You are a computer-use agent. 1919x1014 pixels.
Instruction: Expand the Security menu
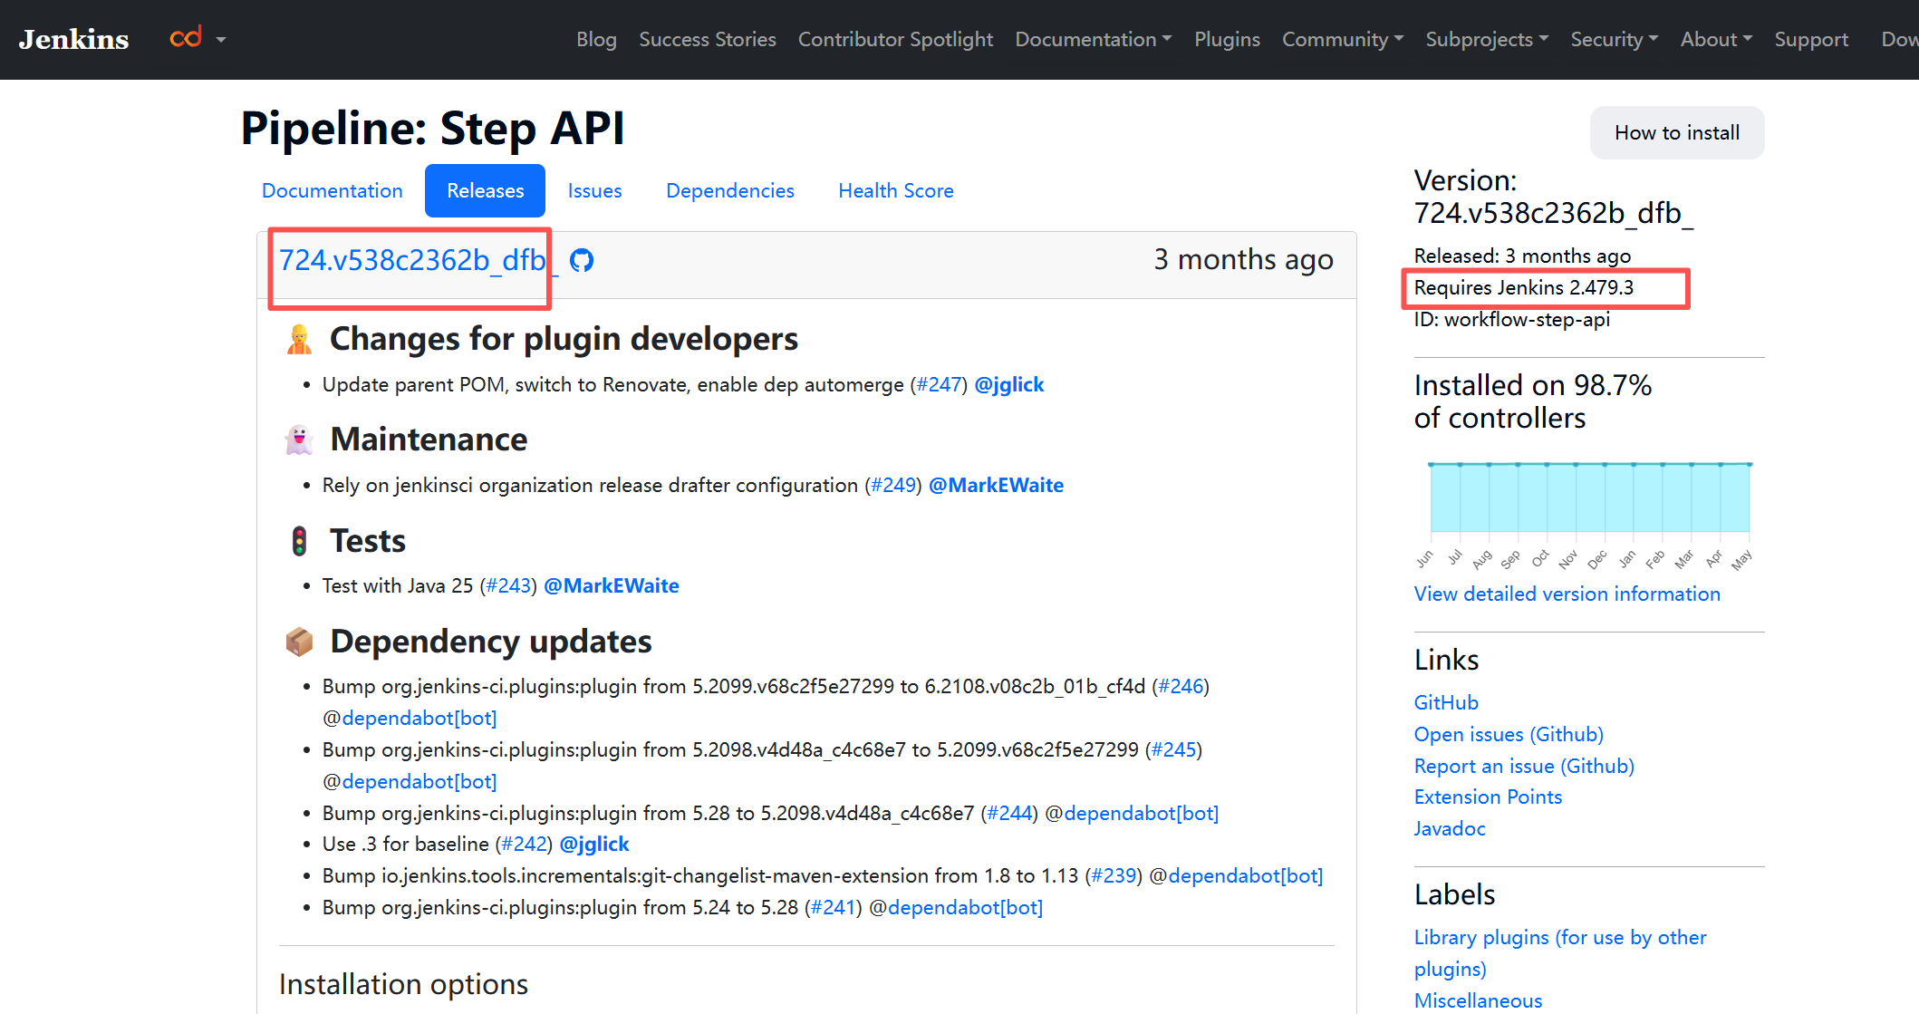(x=1614, y=40)
